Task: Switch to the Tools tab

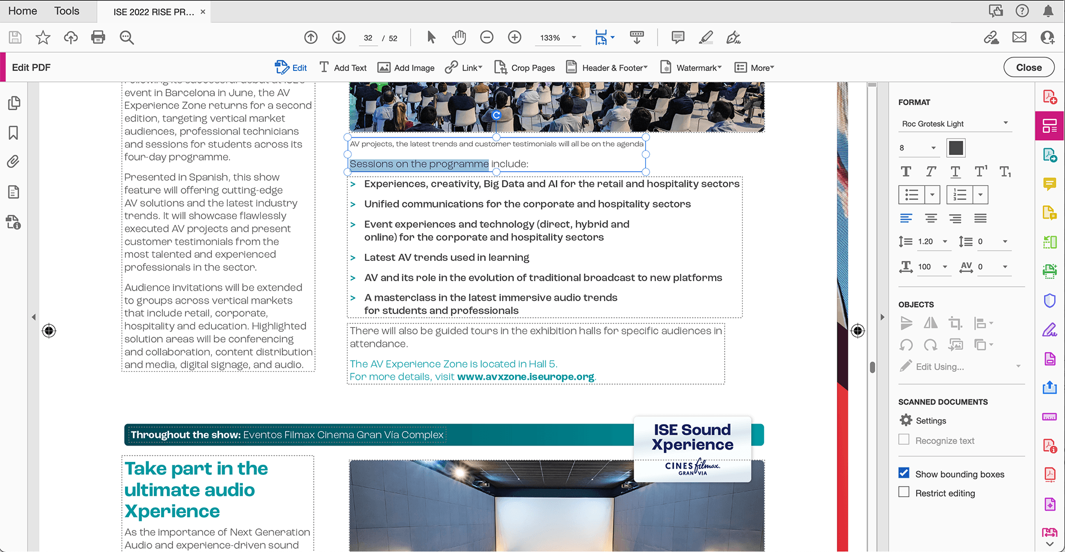Action: tap(66, 11)
